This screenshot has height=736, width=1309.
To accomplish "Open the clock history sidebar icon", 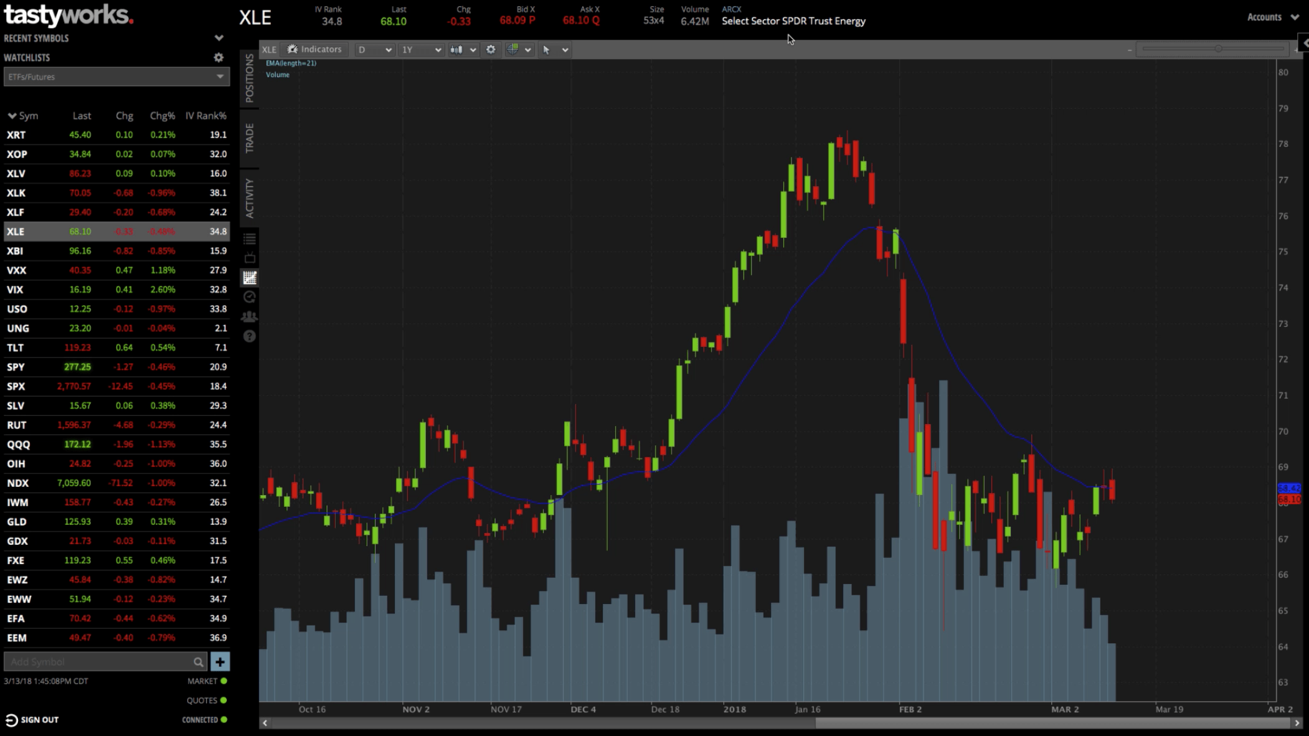I will click(x=250, y=297).
